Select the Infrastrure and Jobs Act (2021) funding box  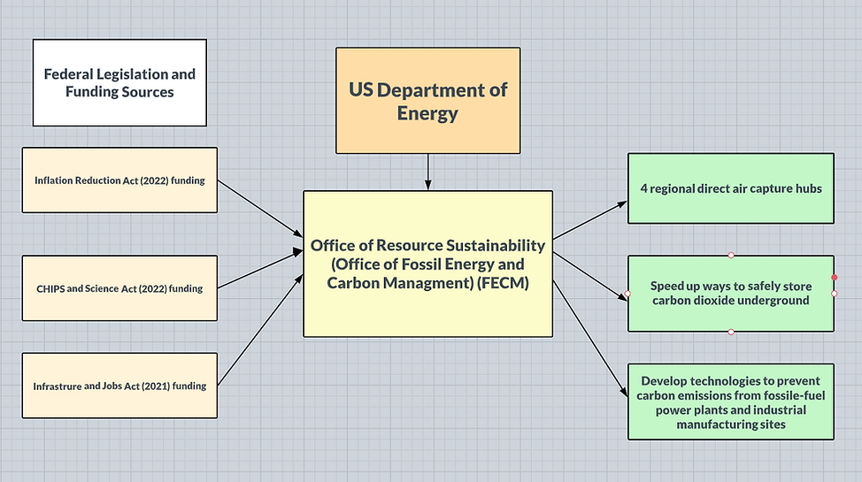coord(119,386)
